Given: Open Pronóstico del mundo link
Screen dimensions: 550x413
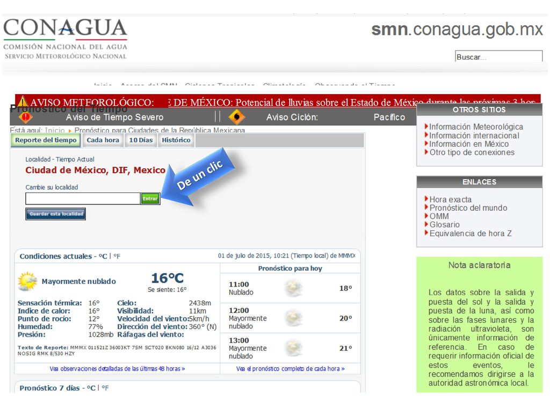Looking at the screenshot, I should [x=468, y=208].
